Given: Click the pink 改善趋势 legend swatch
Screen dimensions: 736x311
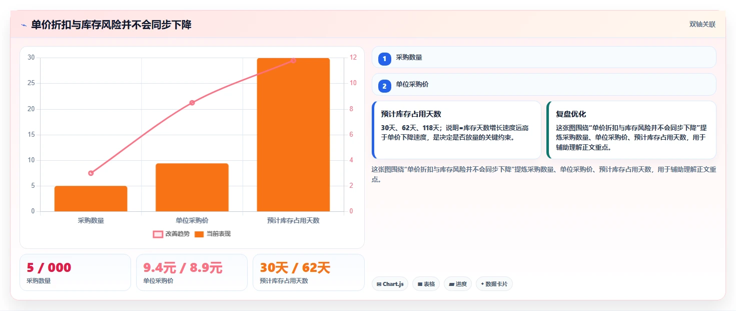Looking at the screenshot, I should click(x=158, y=234).
